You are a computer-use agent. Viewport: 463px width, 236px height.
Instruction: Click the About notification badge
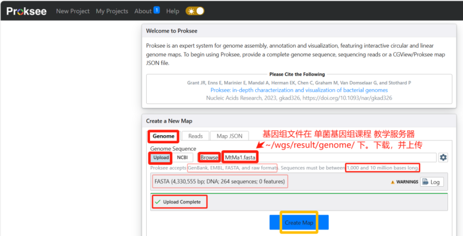point(157,10)
